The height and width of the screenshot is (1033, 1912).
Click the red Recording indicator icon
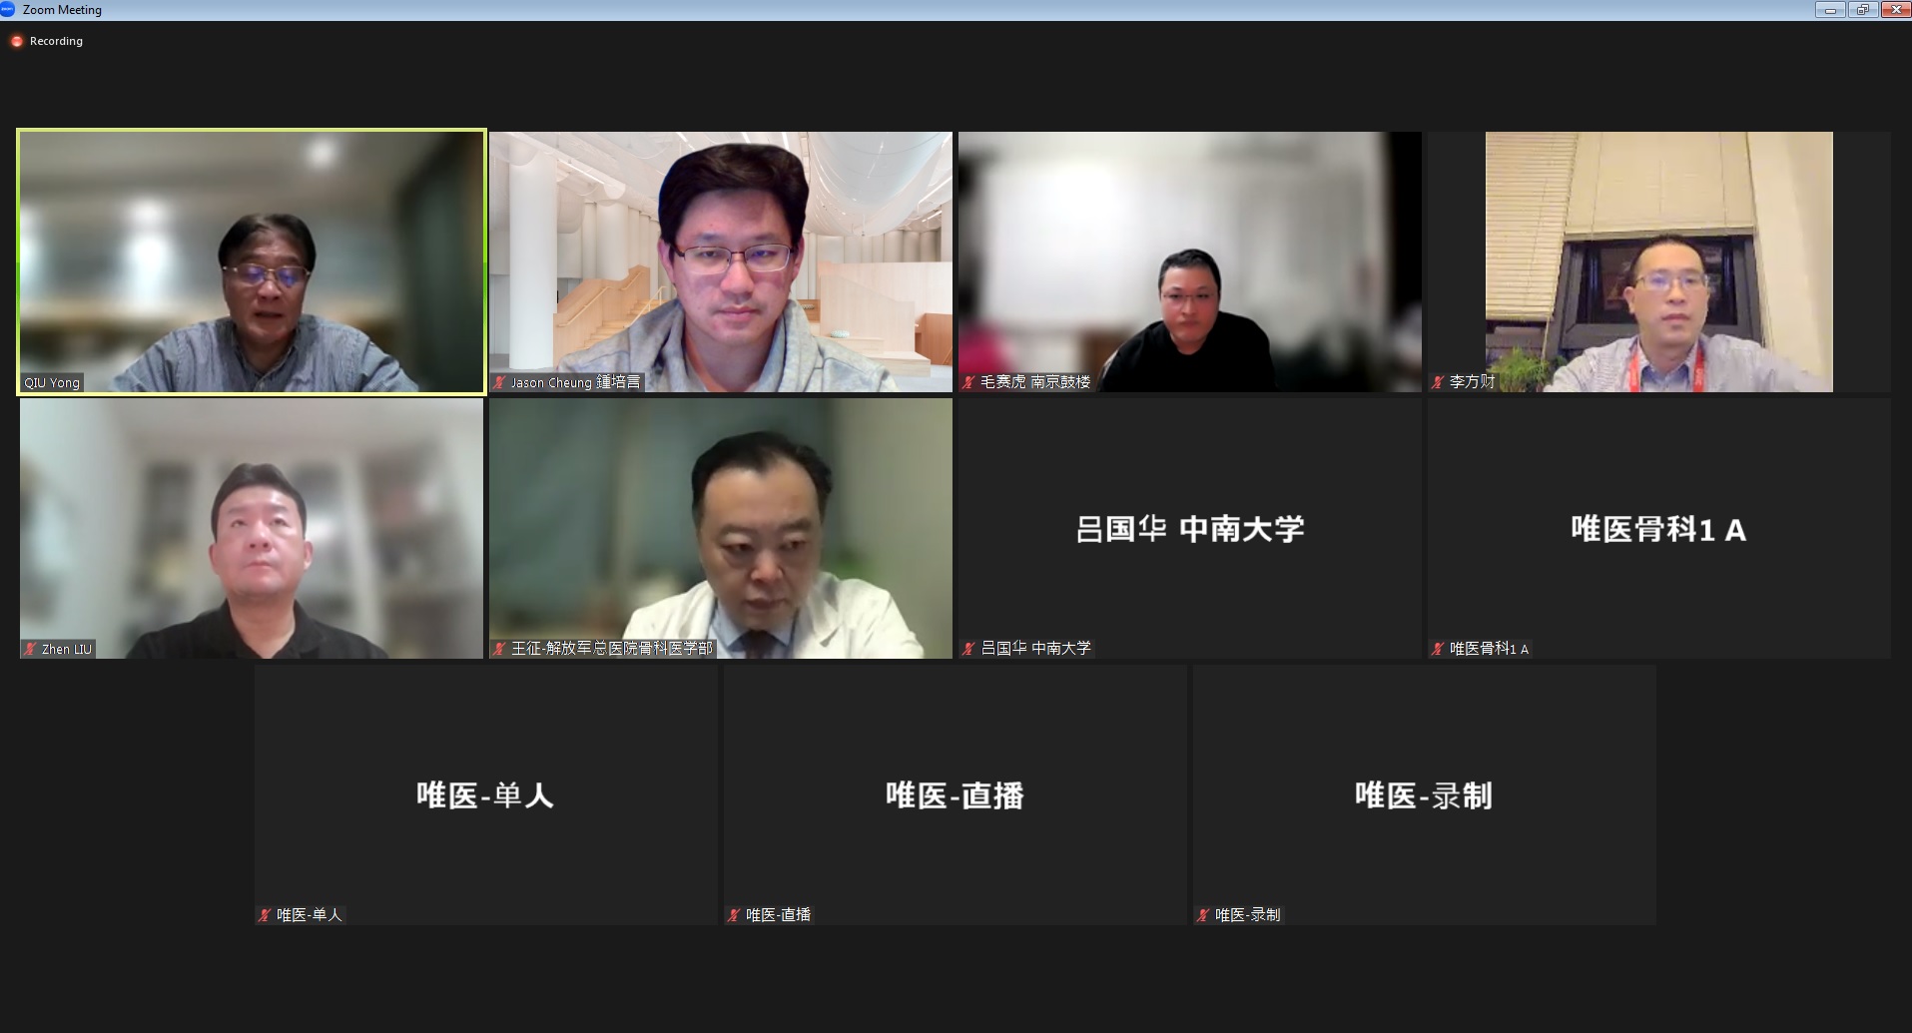(16, 41)
